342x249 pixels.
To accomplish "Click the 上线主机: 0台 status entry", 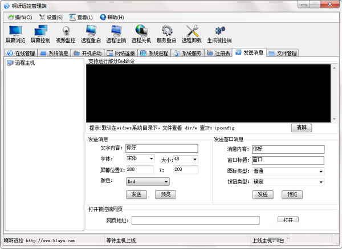I will [268, 240].
